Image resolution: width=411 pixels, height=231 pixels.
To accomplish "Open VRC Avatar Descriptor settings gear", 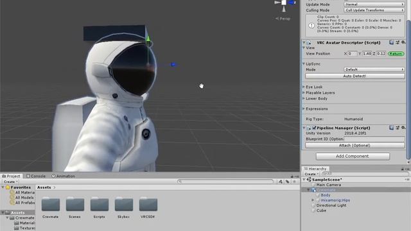I will [403, 42].
